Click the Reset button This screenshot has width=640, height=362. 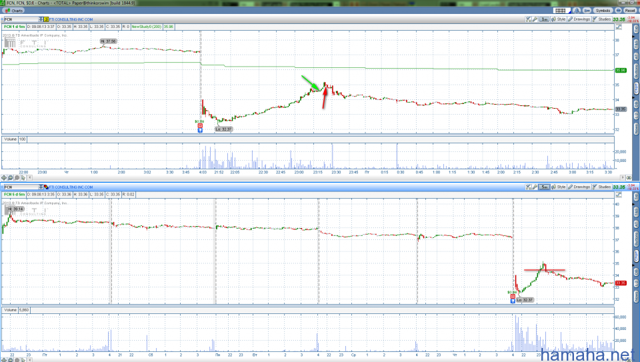630,11
